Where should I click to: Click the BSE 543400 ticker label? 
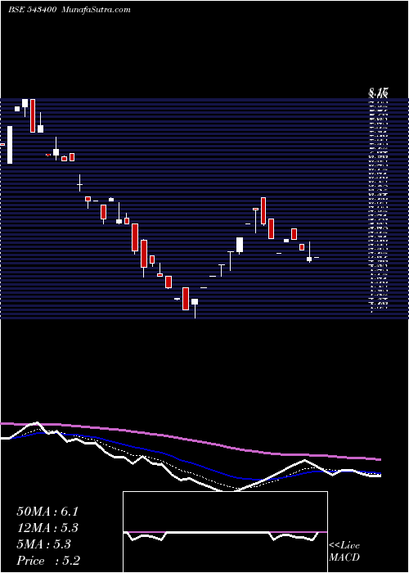32,10
